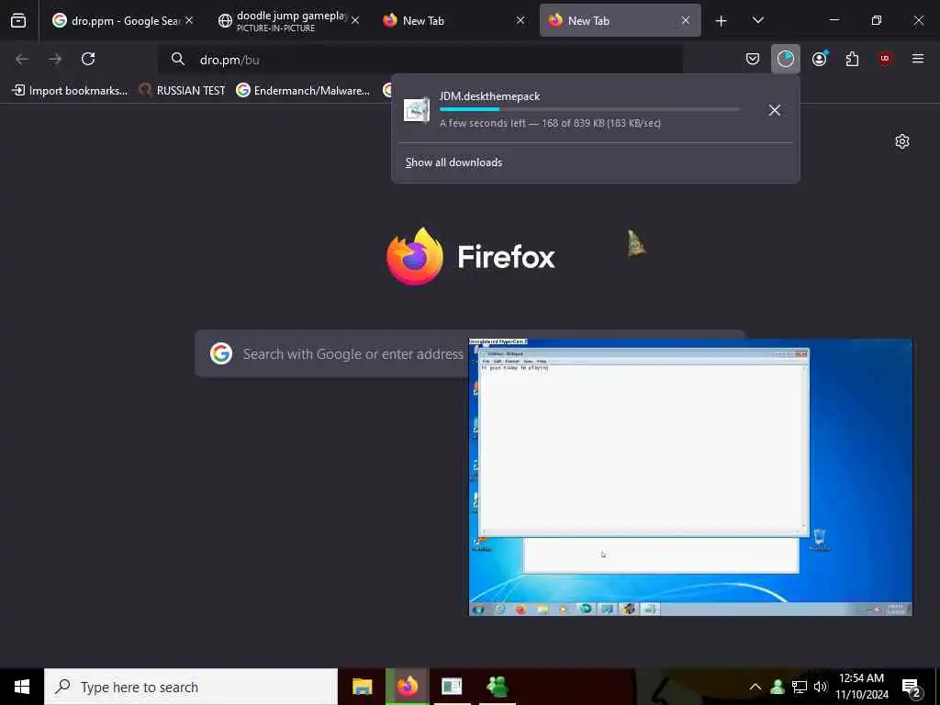This screenshot has width=940, height=705.
Task: Select the inactive New Tab with Firefox icon
Action: click(453, 21)
